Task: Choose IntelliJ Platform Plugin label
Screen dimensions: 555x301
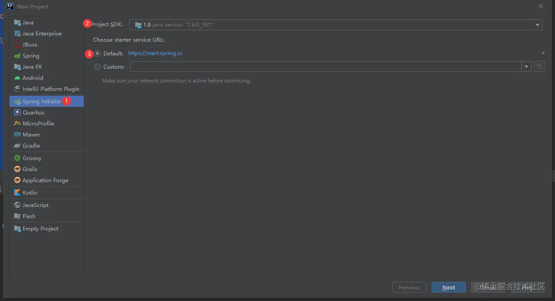Action: [51, 89]
